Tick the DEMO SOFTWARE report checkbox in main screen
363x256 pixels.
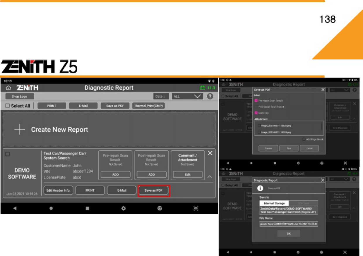tap(8, 154)
